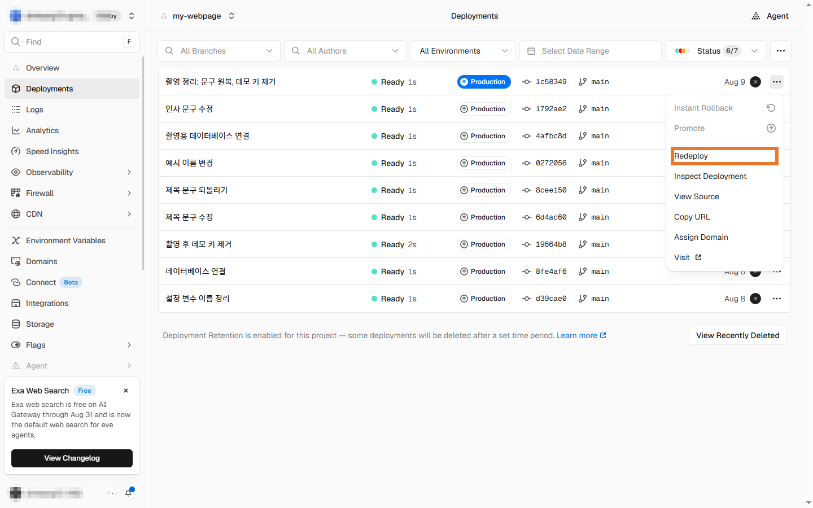The width and height of the screenshot is (813, 508).
Task: Open Connect Beta section
Action: (72, 282)
